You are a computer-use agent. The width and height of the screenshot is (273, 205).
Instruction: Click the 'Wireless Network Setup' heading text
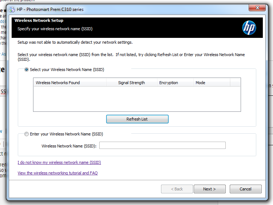(x=39, y=20)
